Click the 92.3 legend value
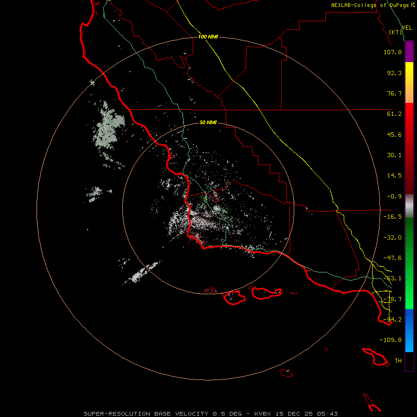This screenshot has height=417, width=417. coord(394,73)
